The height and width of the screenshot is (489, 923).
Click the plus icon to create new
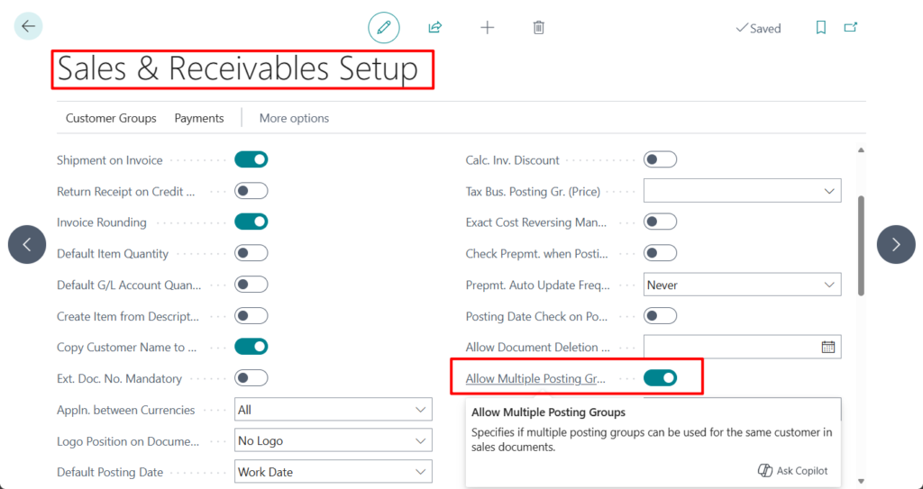pos(488,28)
